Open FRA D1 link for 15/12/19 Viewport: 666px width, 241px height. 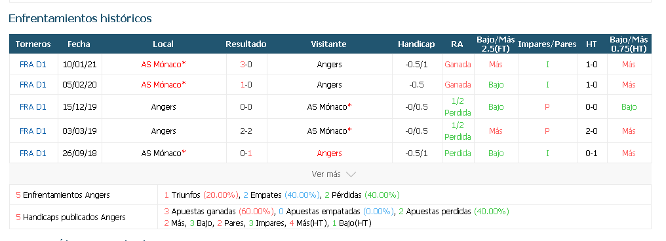tap(33, 106)
